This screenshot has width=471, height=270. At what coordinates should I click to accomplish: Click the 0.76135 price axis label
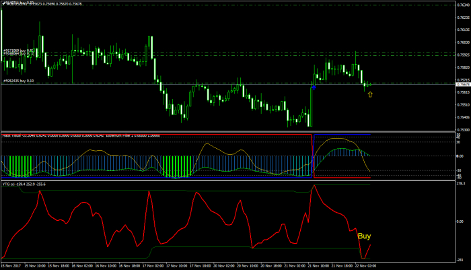tap(463, 30)
